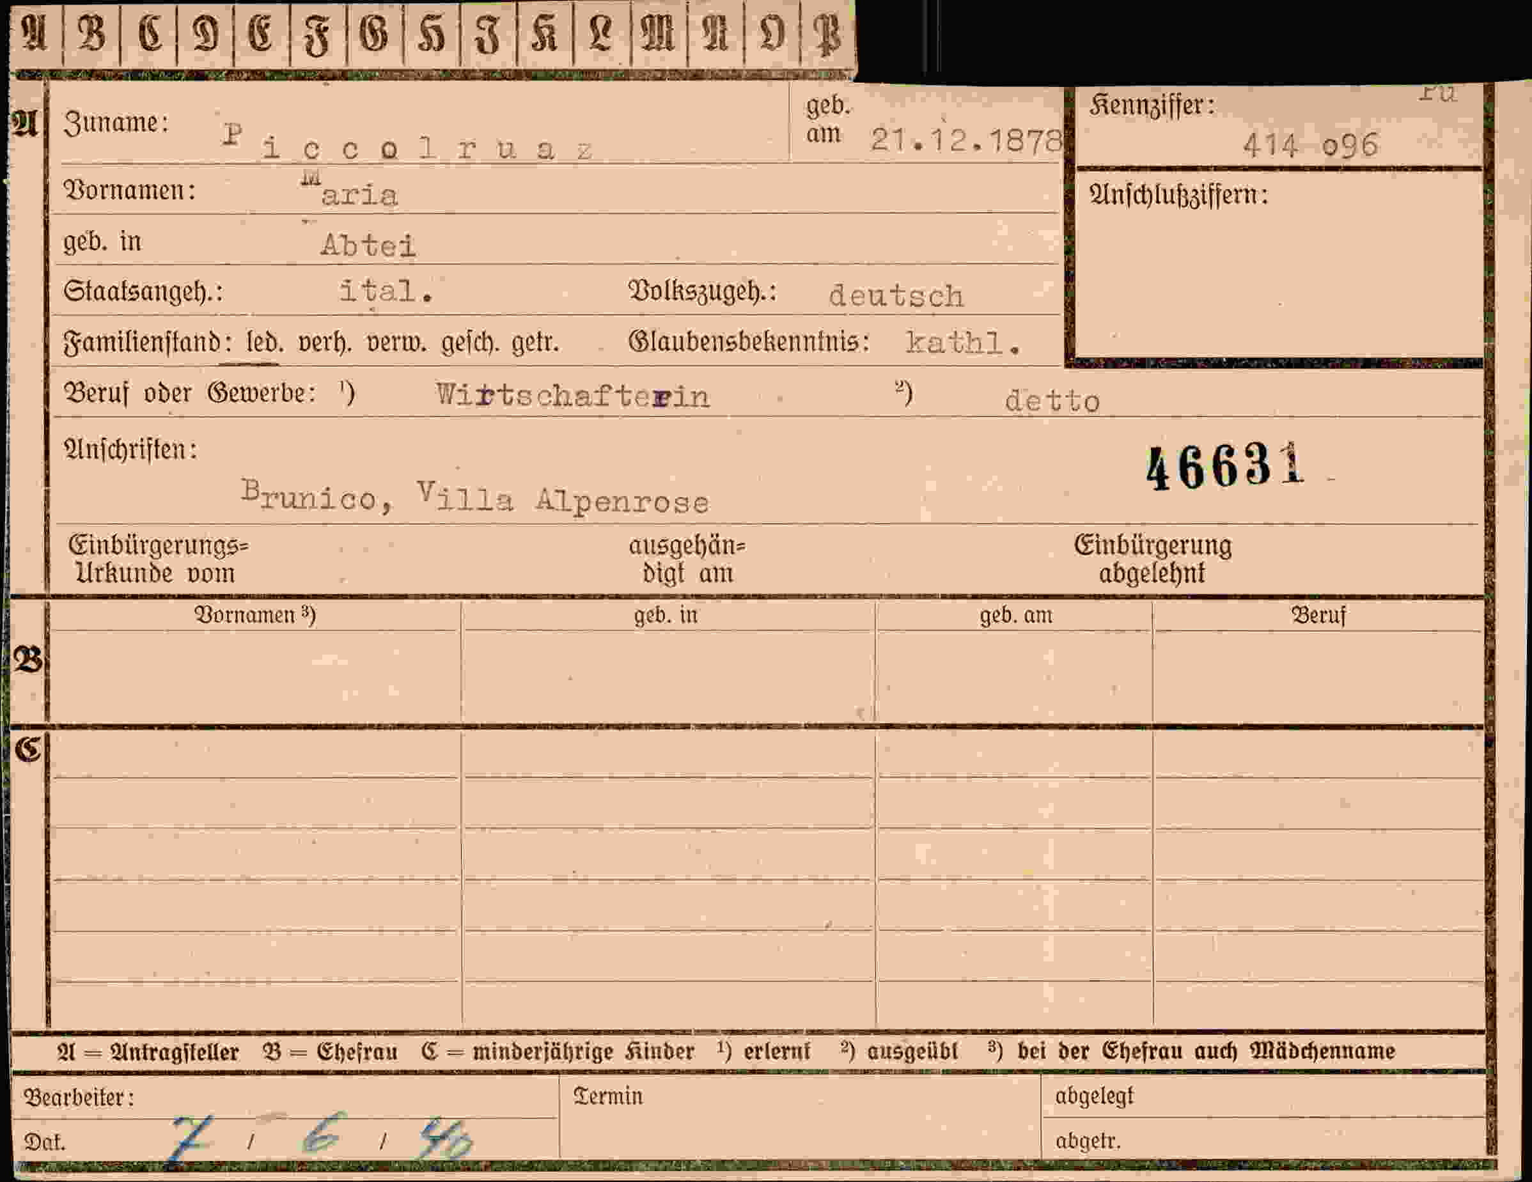The height and width of the screenshot is (1182, 1532).
Task: Click the 'Anschriften:' label
Action: [x=130, y=449]
